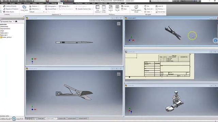The height and width of the screenshot is (122, 218).
Task: Open the Reflections dropdown arrow
Action: [40, 9]
